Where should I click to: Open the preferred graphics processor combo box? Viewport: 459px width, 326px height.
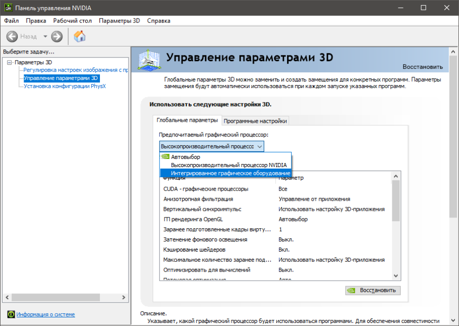(212, 146)
